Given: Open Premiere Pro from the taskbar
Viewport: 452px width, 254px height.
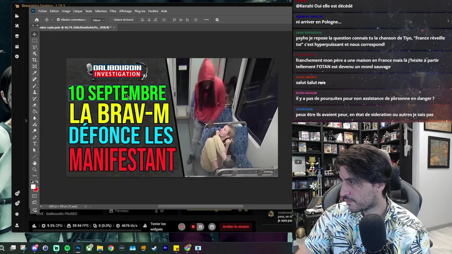Looking at the screenshot, I should point(165,248).
